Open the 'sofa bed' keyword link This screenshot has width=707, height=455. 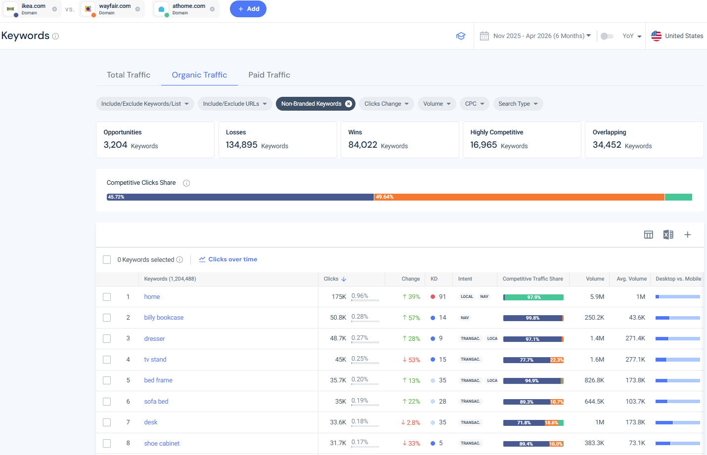click(x=156, y=402)
